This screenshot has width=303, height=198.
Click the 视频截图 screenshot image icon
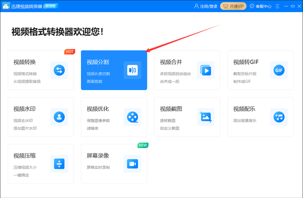pos(206,117)
